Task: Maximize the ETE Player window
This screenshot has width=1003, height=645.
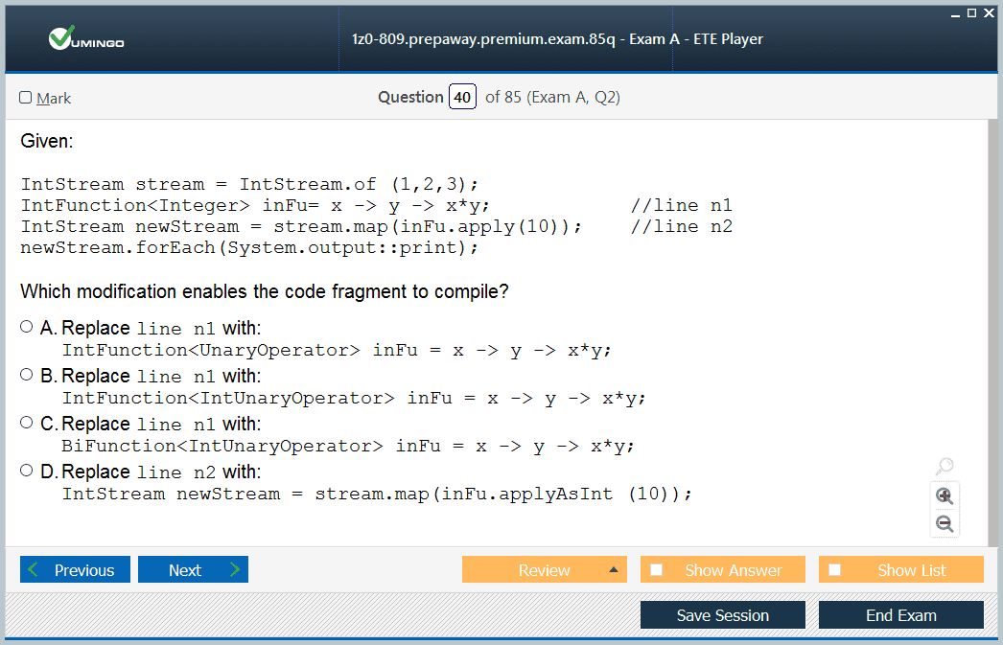Action: 972,12
